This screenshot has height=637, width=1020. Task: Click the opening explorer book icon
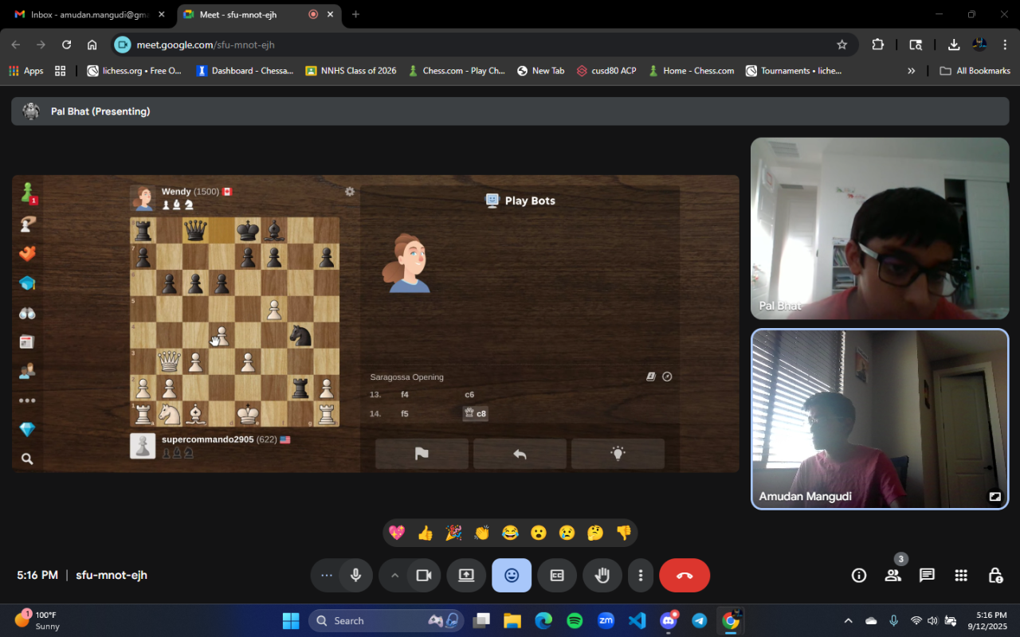pos(651,377)
